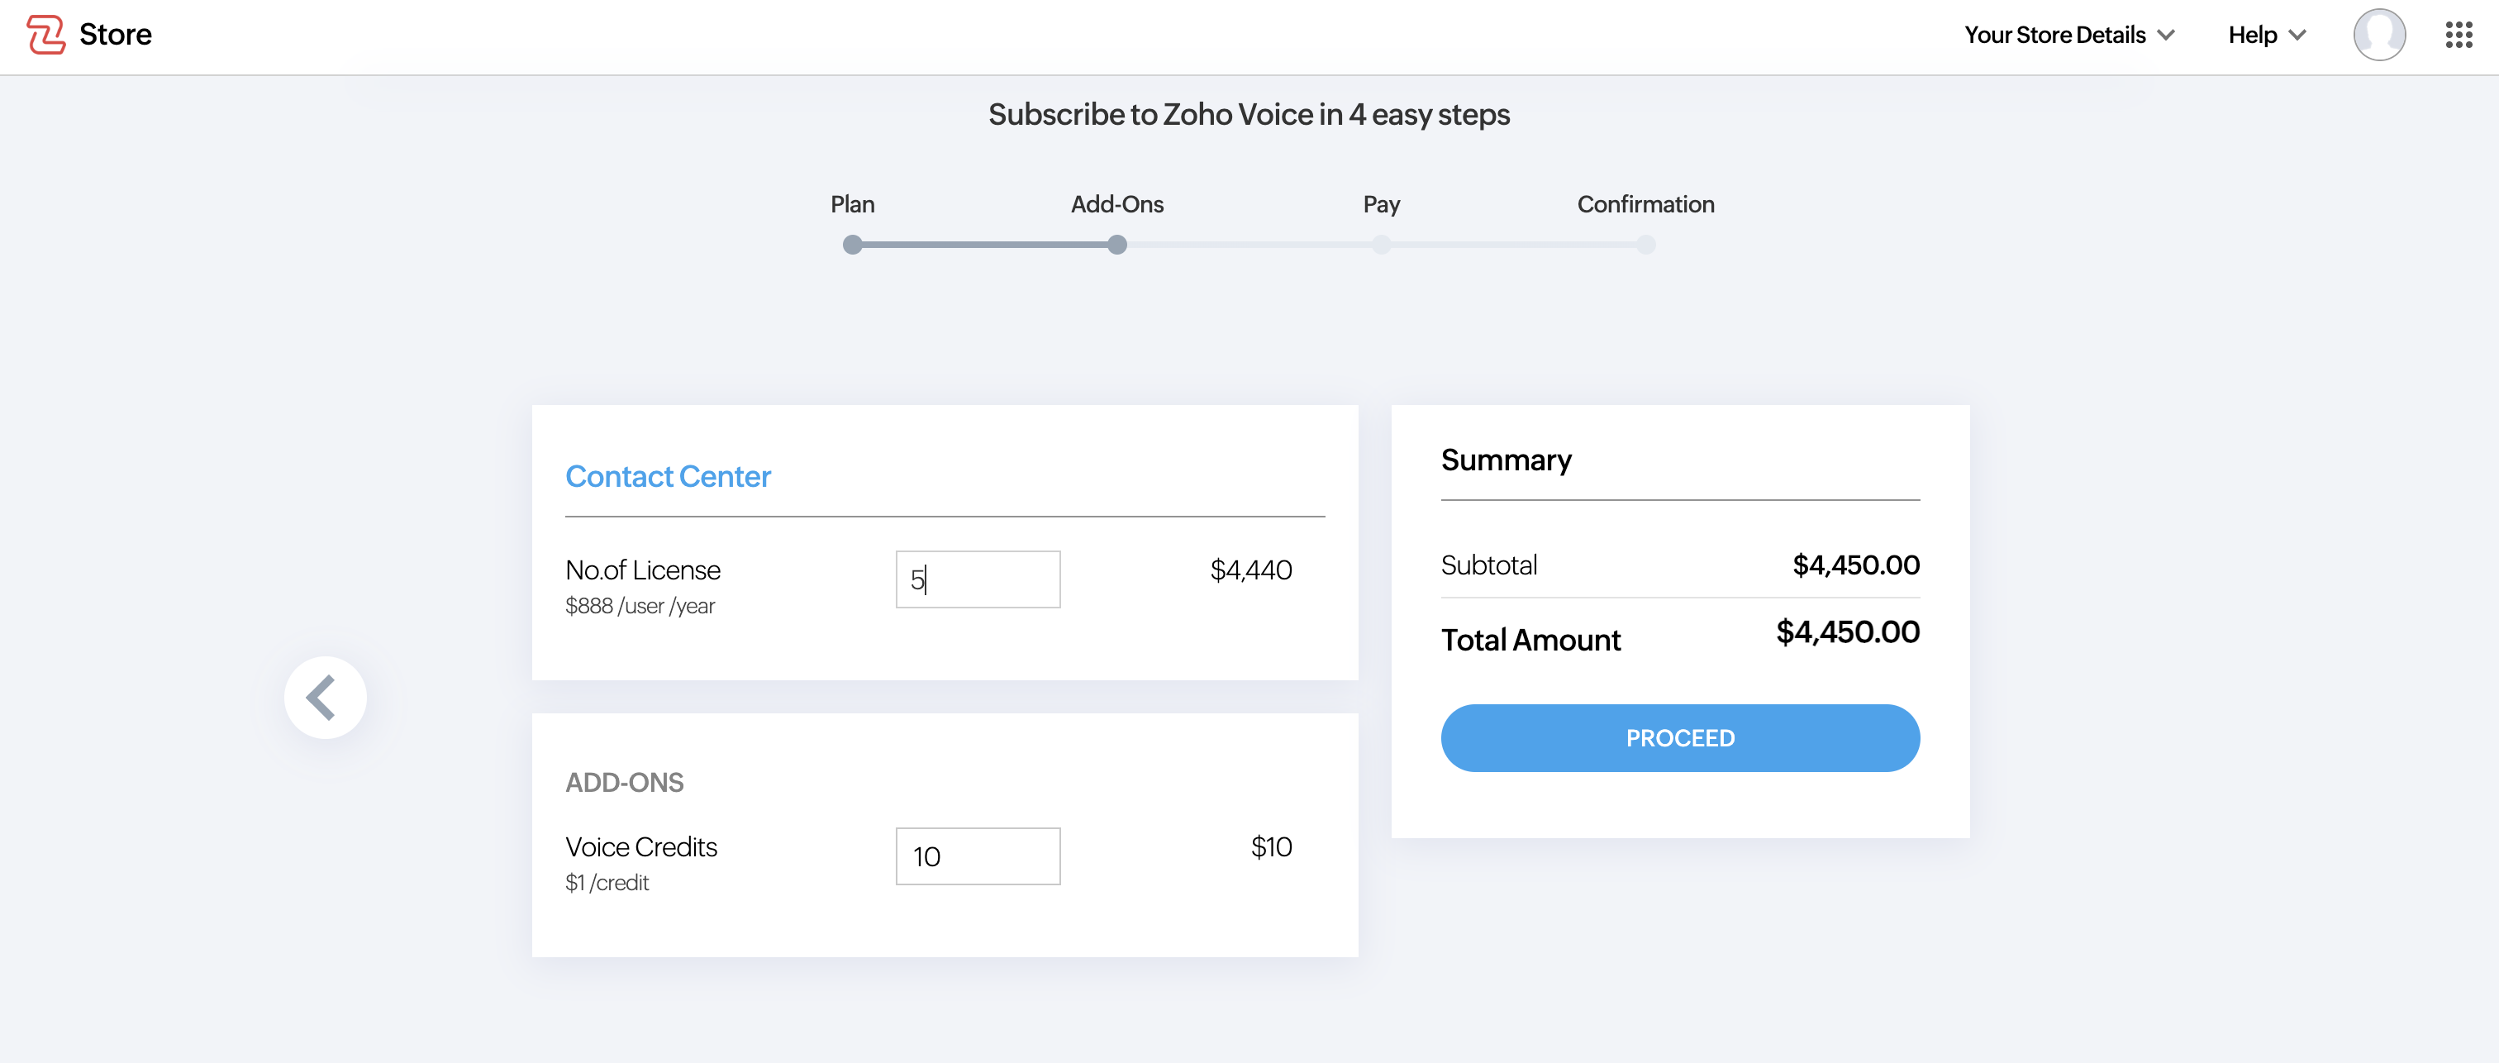This screenshot has height=1063, width=2499.
Task: Click the Confirmation step marker dot
Action: coord(1645,245)
